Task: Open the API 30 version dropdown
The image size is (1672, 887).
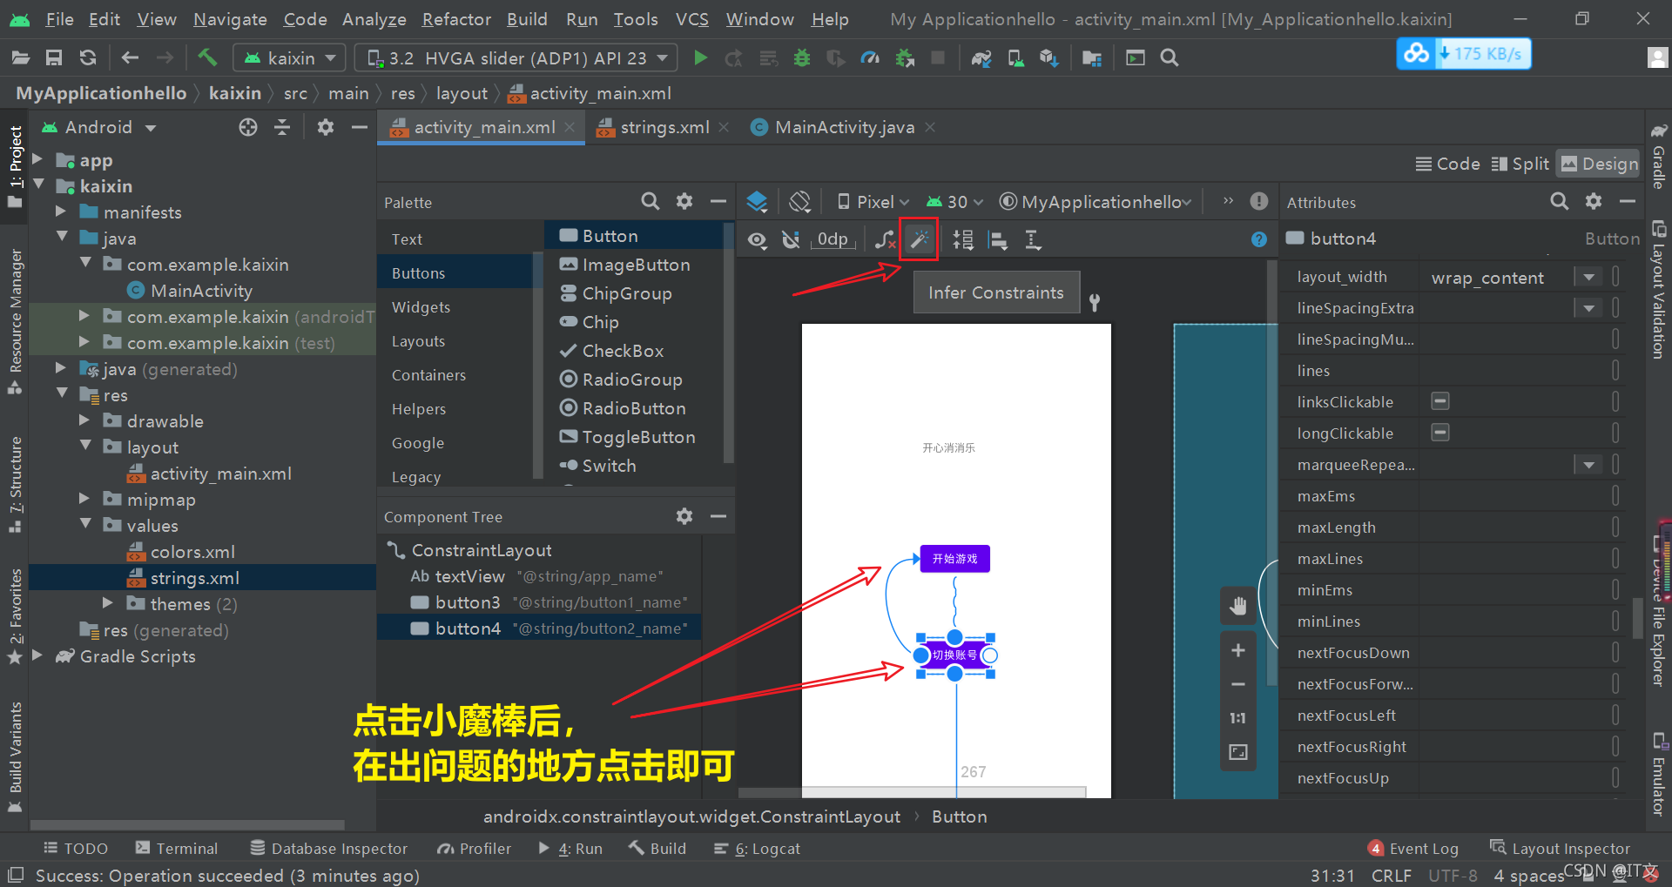Action: [954, 202]
